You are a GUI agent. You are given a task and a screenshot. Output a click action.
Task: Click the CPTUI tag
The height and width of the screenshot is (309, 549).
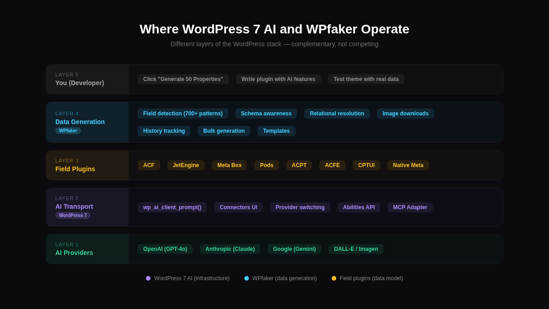tap(366, 165)
